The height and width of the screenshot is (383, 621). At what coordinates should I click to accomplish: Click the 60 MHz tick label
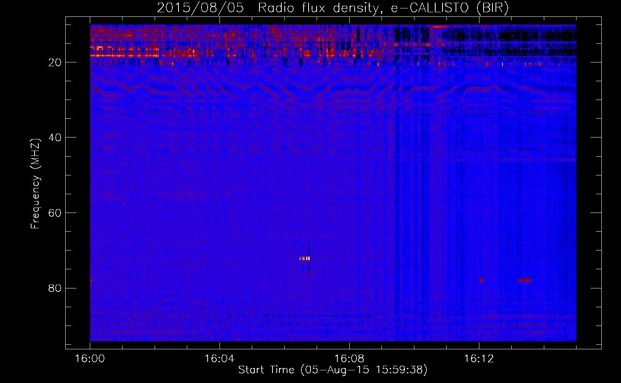[x=55, y=213]
